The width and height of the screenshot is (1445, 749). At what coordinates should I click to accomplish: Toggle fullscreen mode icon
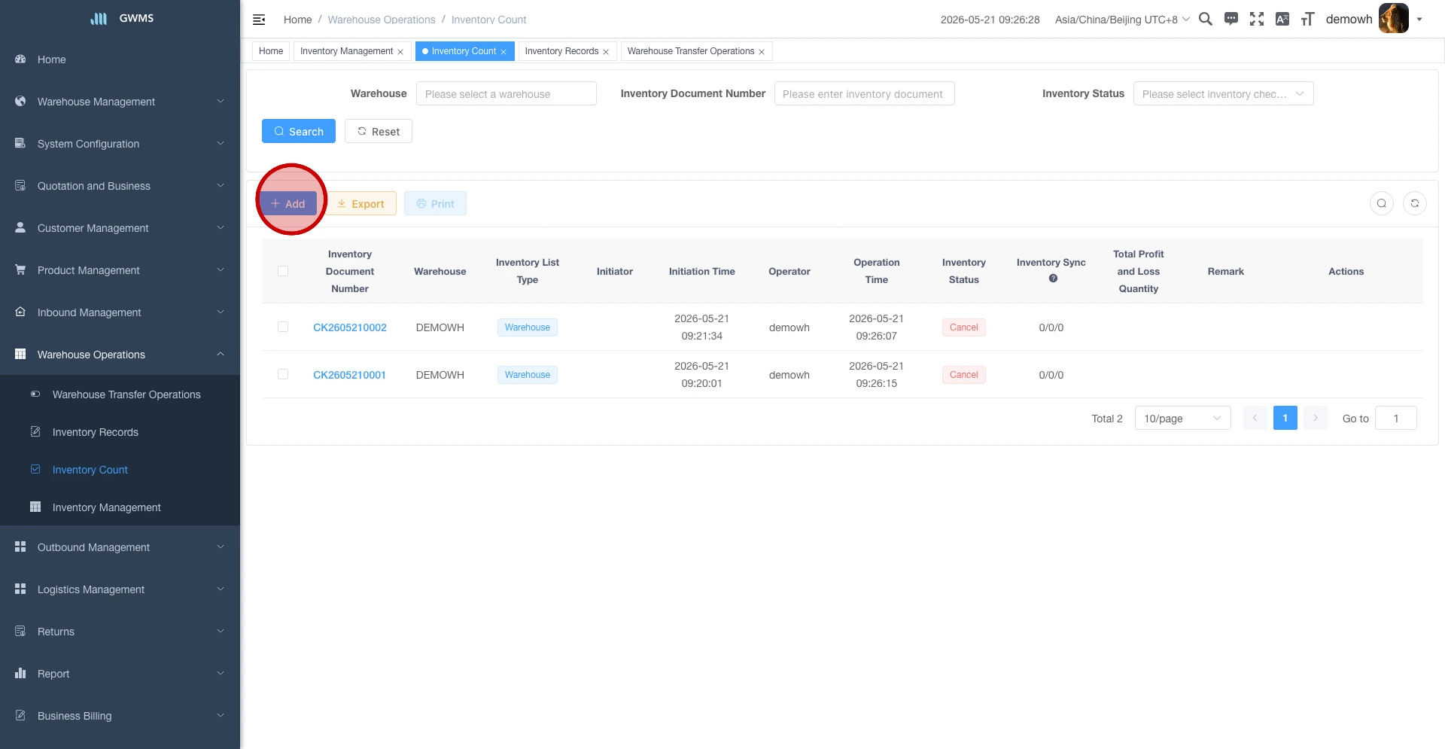pos(1257,19)
